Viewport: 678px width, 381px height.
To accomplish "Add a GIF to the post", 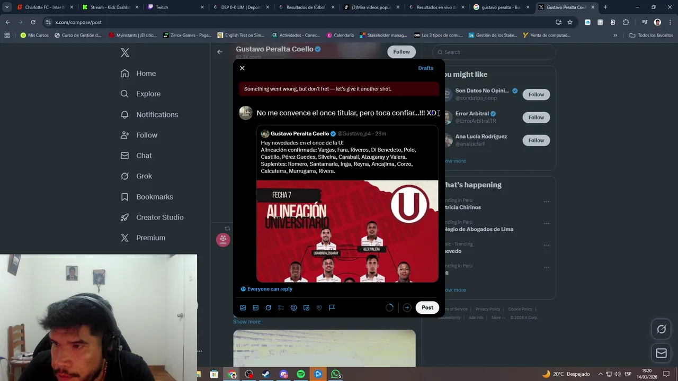I will tap(256, 307).
